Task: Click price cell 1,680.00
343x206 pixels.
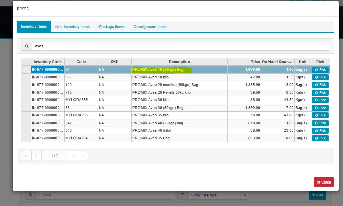Action: (x=244, y=108)
